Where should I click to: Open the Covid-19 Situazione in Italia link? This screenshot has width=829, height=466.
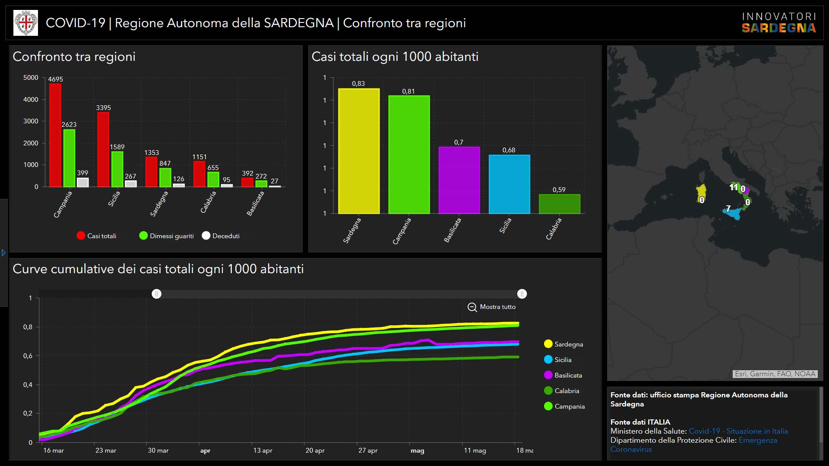[x=738, y=431]
